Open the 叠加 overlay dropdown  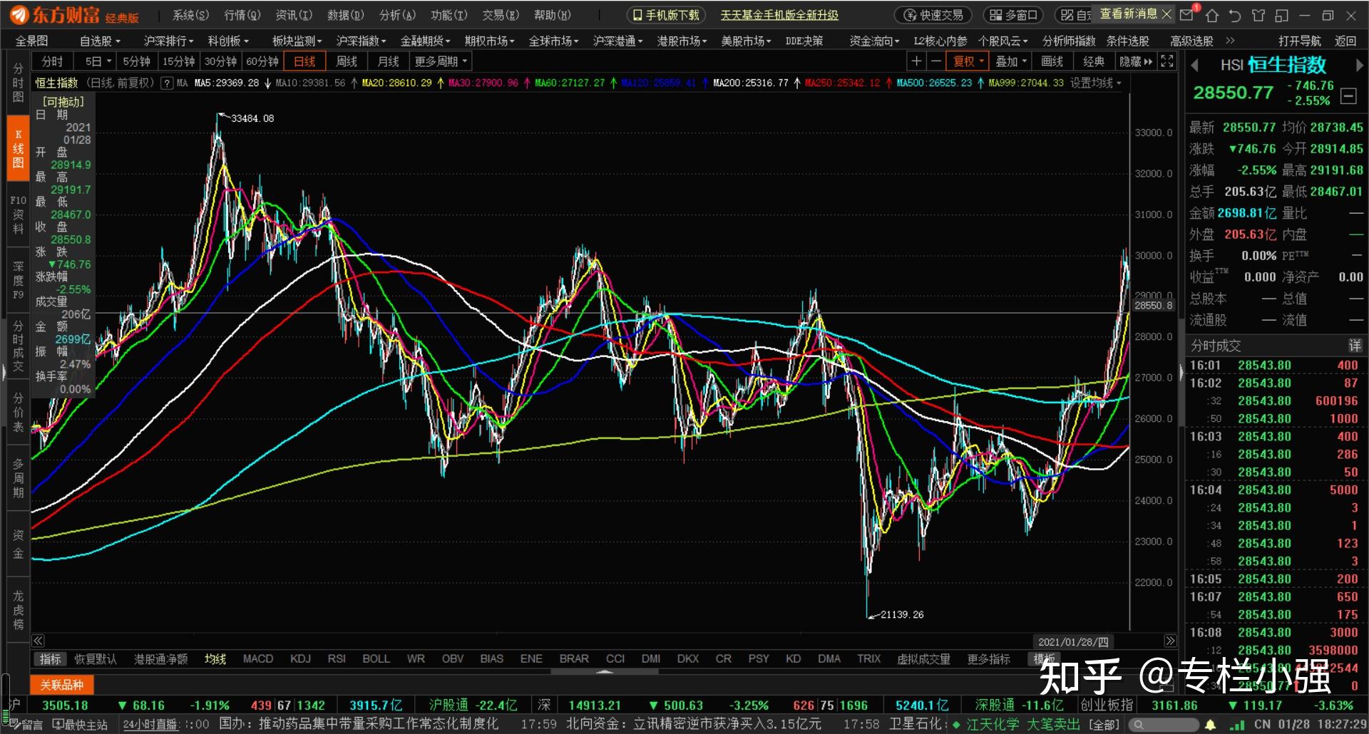click(x=1010, y=61)
